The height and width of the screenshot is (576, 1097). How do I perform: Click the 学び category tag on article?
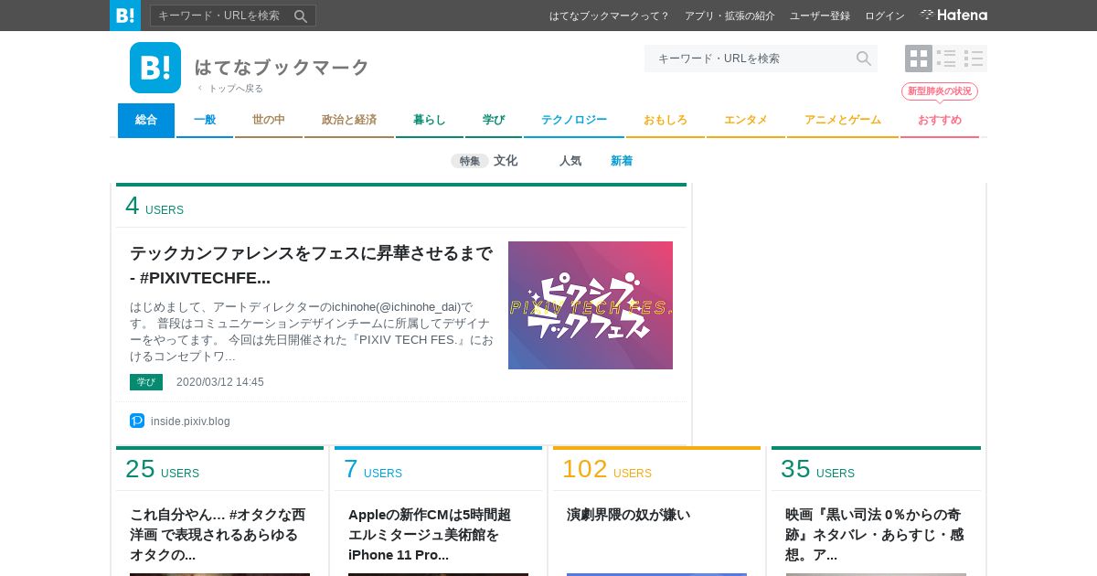point(146,382)
